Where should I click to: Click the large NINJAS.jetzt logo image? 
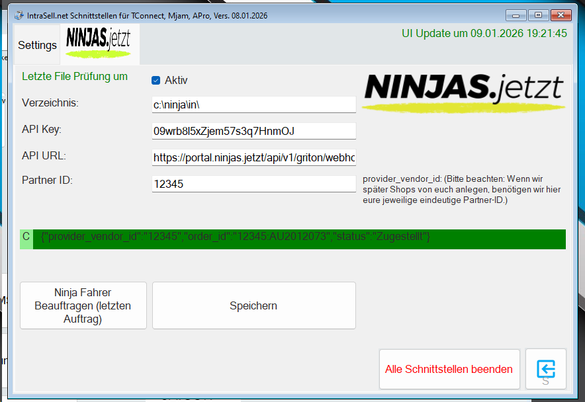(463, 92)
